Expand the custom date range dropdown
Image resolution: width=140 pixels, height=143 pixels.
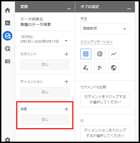[x=66, y=41]
